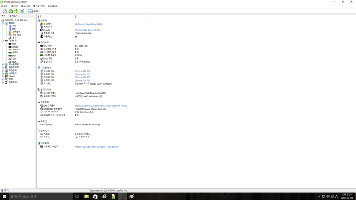Open the 보고서 report wizard toolbar button
Viewport: 356px width, 200px height.
click(x=34, y=11)
